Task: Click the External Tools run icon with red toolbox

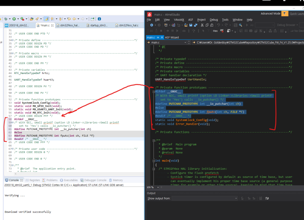Action: [x=22, y=19]
